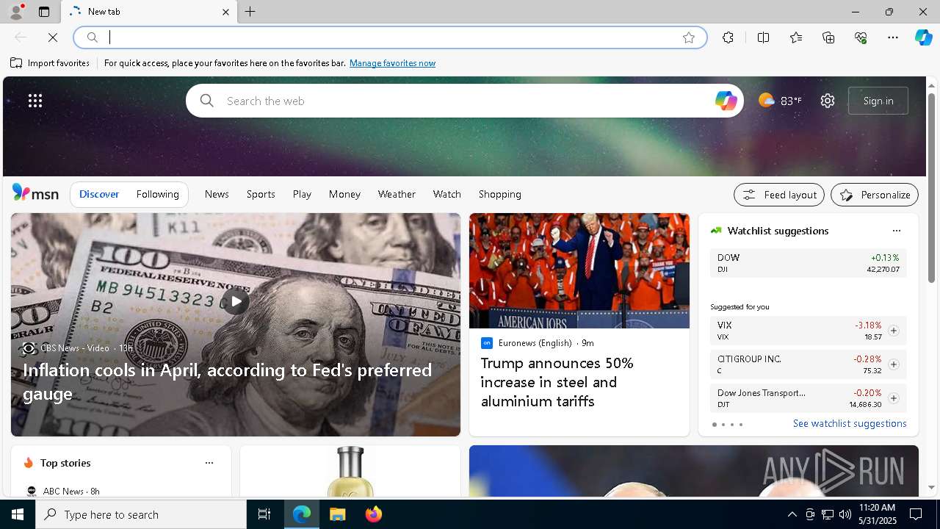940x529 pixels.
Task: Open the Weather tab
Action: 397,194
